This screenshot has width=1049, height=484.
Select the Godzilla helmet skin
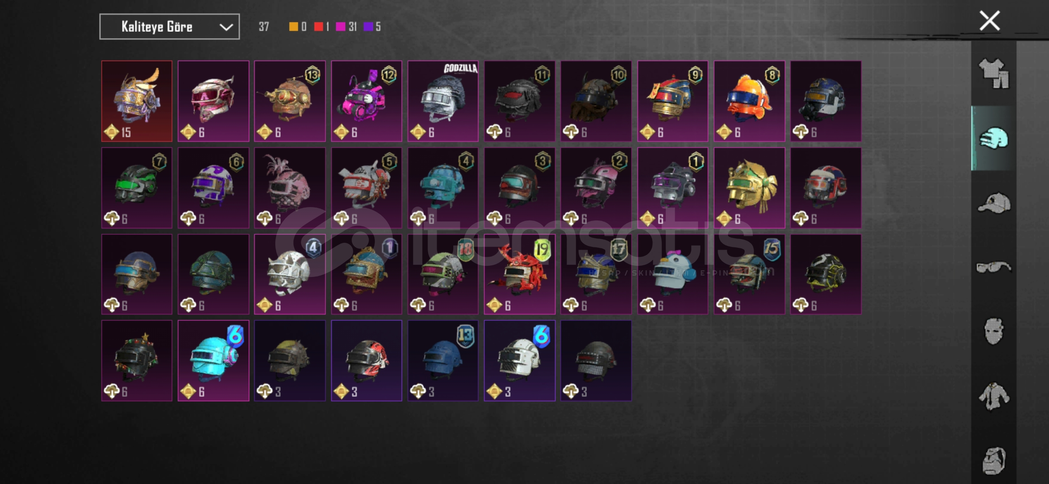443,101
